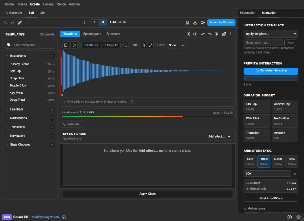
Task: Open the Motion menu
Action: coord(61,4)
